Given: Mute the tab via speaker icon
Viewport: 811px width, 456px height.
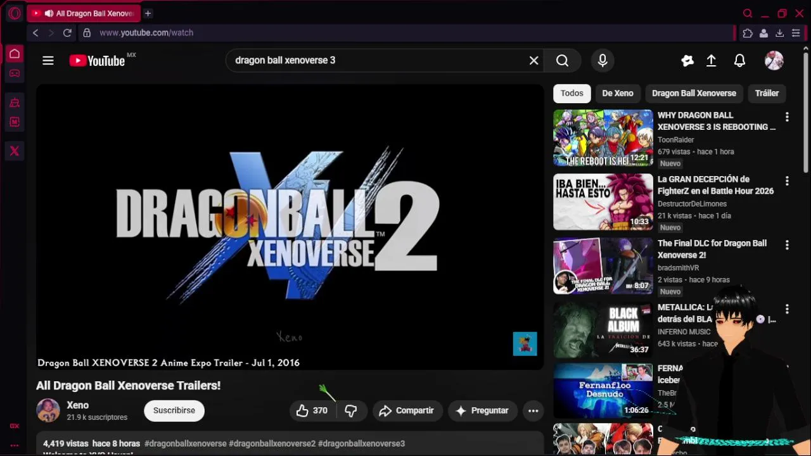Looking at the screenshot, I should tap(49, 13).
